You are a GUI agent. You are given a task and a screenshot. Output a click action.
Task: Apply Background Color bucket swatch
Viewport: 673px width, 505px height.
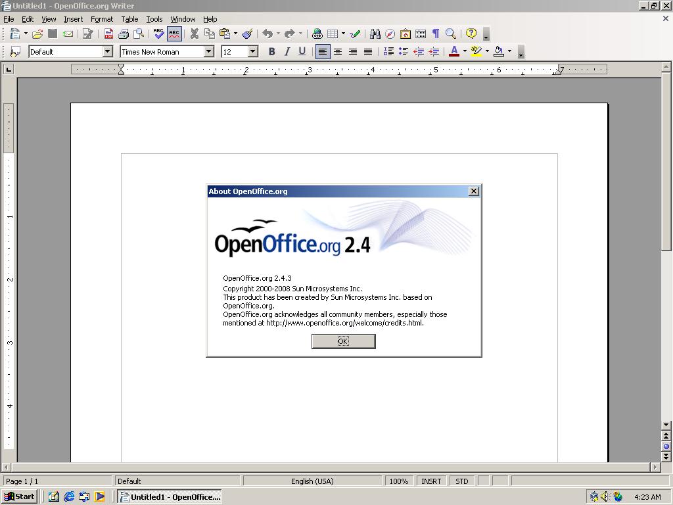499,52
